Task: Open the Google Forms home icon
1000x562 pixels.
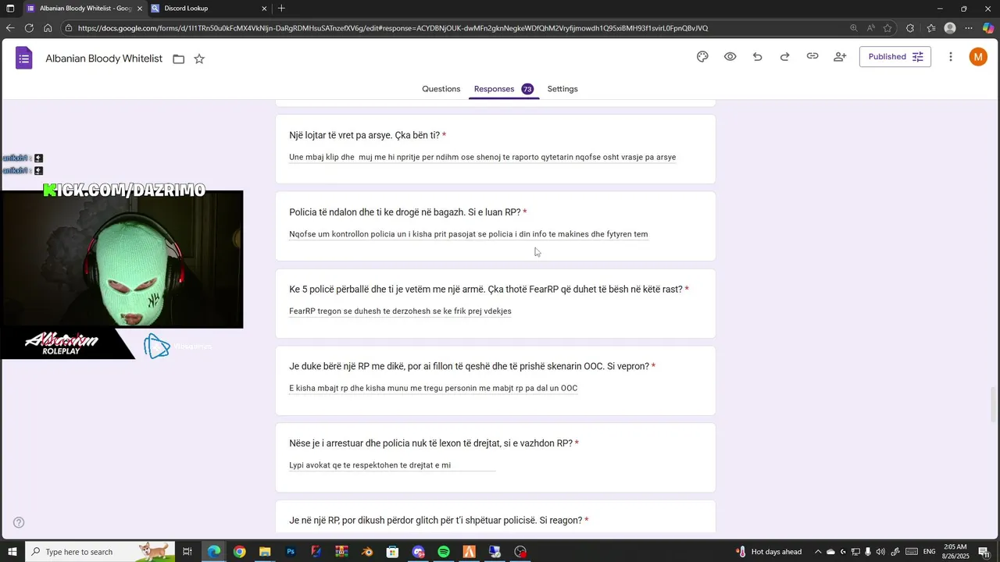Action: (24, 58)
